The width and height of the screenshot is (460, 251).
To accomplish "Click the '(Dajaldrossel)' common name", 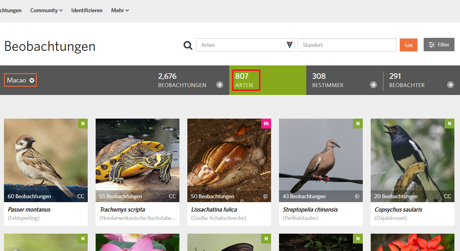I will [391, 218].
